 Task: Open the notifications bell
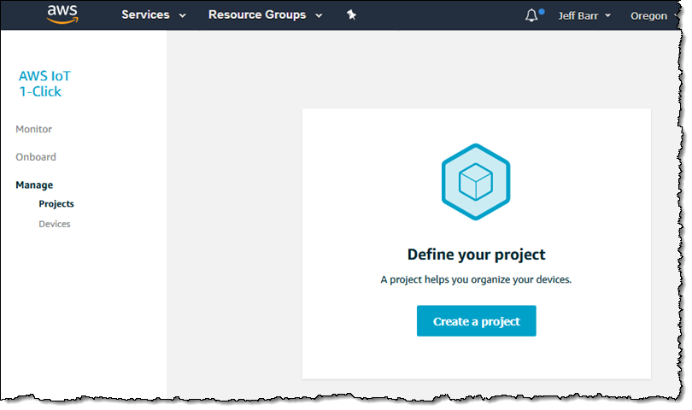point(533,15)
